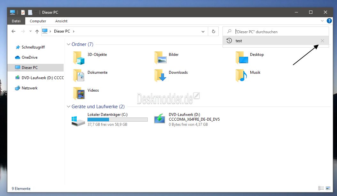Select the 3D-Objekte folder icon
337x196 pixels.
[79, 58]
